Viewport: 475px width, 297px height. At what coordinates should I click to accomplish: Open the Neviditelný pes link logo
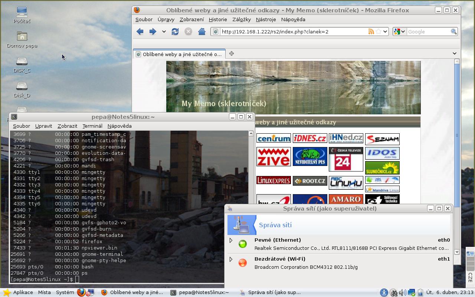pos(310,157)
